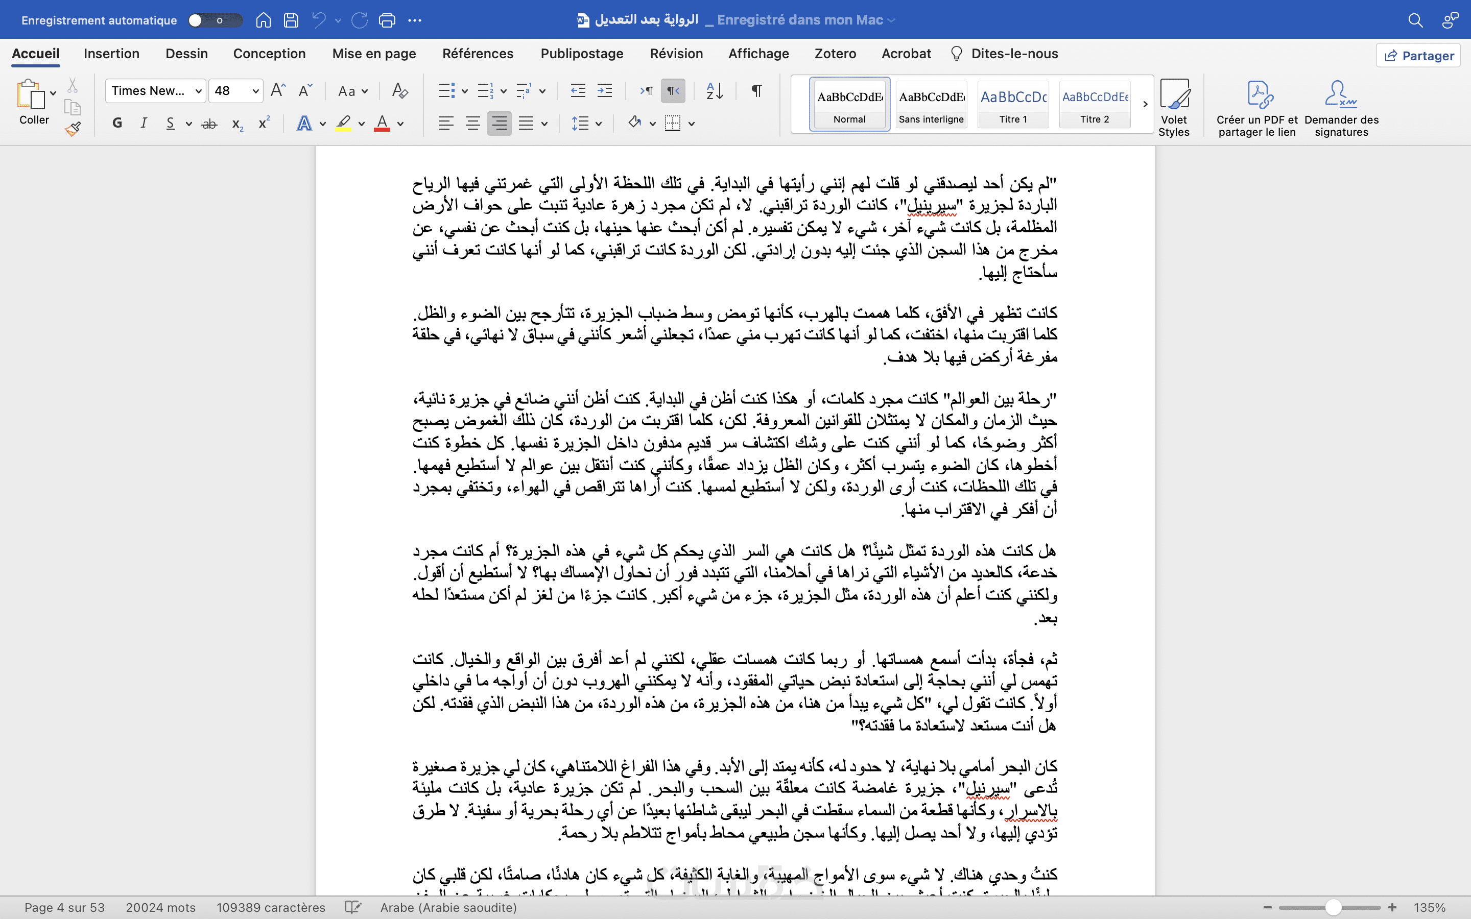1471x919 pixels.
Task: Click the zoom slider handle
Action: click(1333, 907)
